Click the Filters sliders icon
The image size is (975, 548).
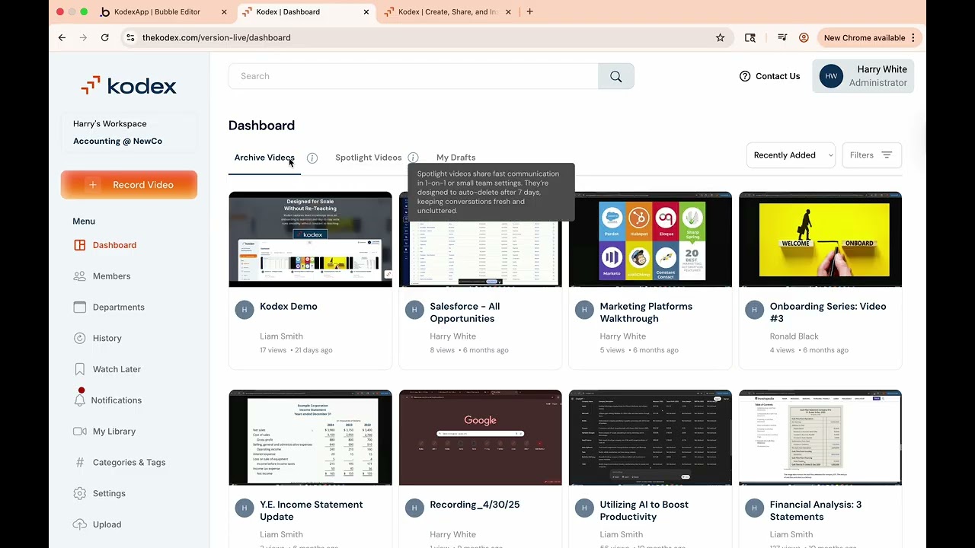click(887, 155)
